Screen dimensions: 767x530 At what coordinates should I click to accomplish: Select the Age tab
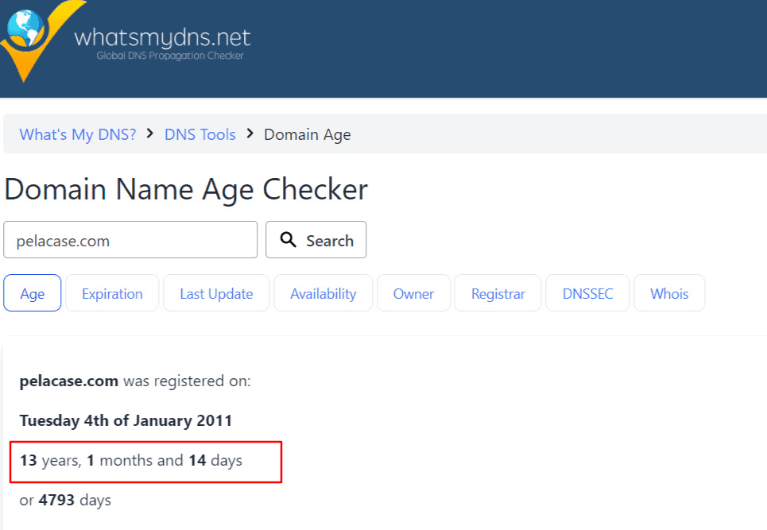pos(33,293)
